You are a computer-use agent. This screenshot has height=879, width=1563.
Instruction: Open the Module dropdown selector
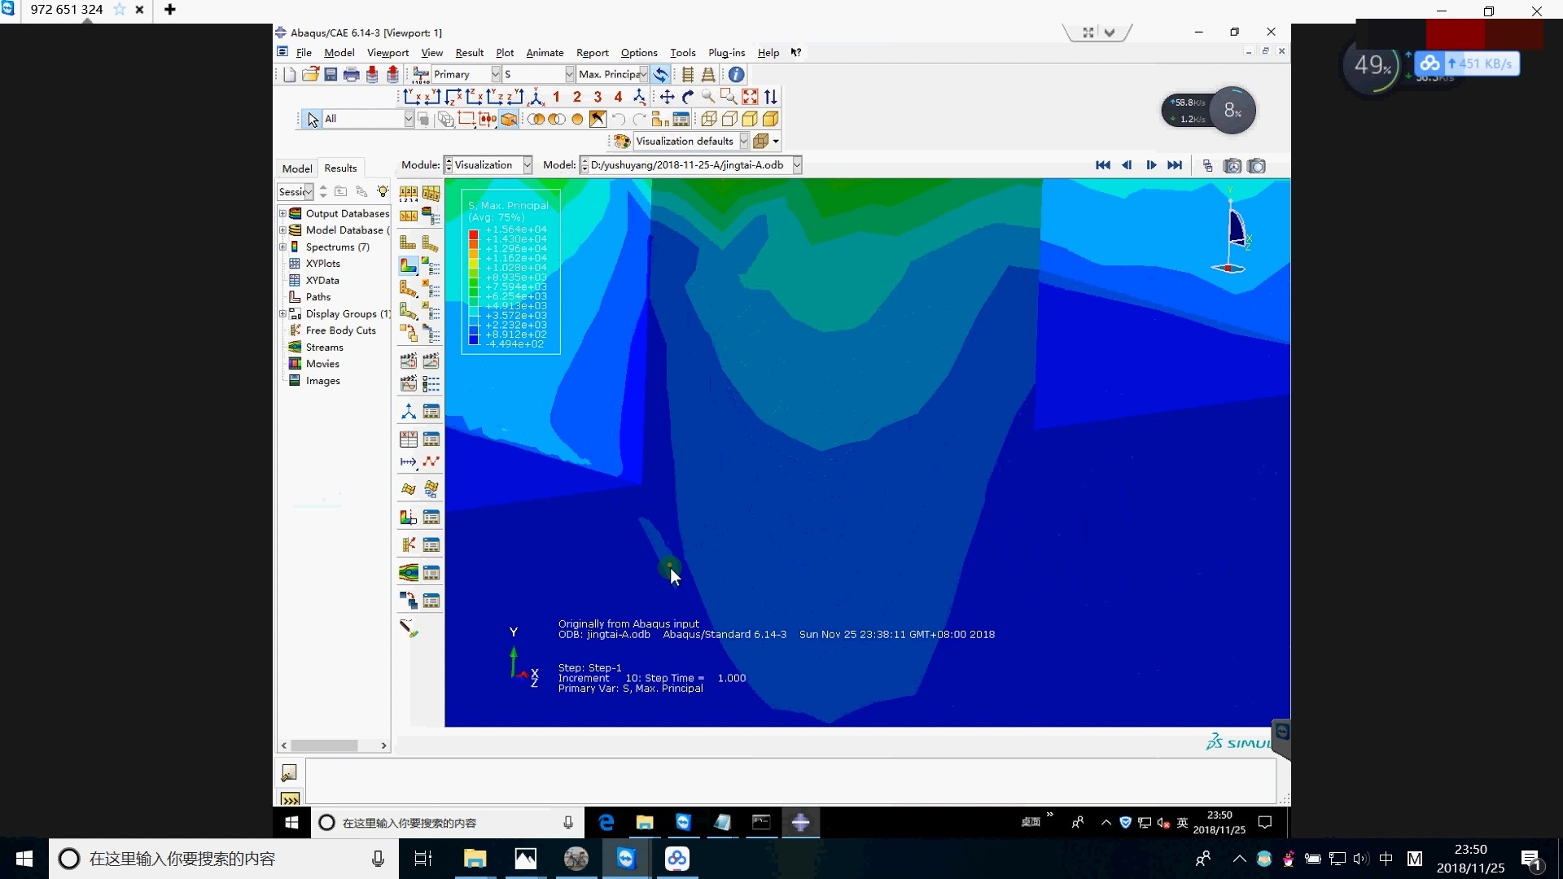pos(488,164)
